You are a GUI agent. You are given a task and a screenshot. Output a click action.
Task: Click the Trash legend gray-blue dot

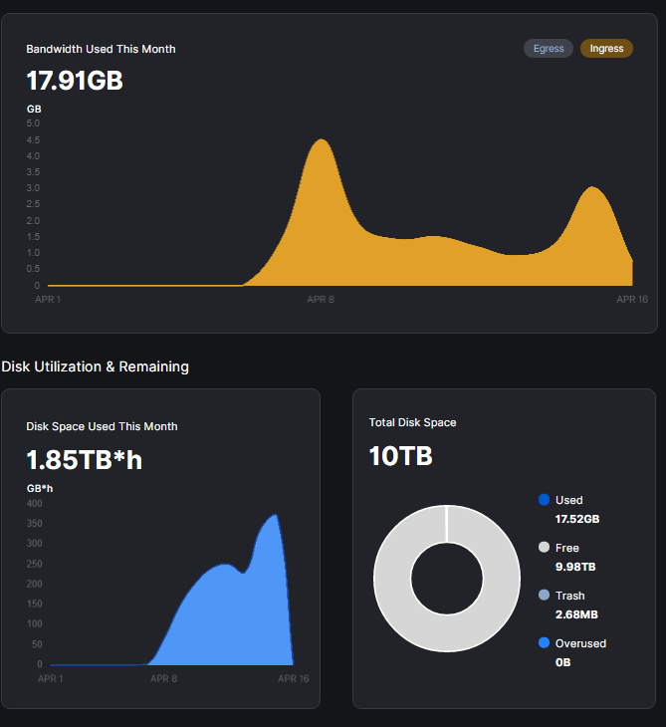pos(544,595)
